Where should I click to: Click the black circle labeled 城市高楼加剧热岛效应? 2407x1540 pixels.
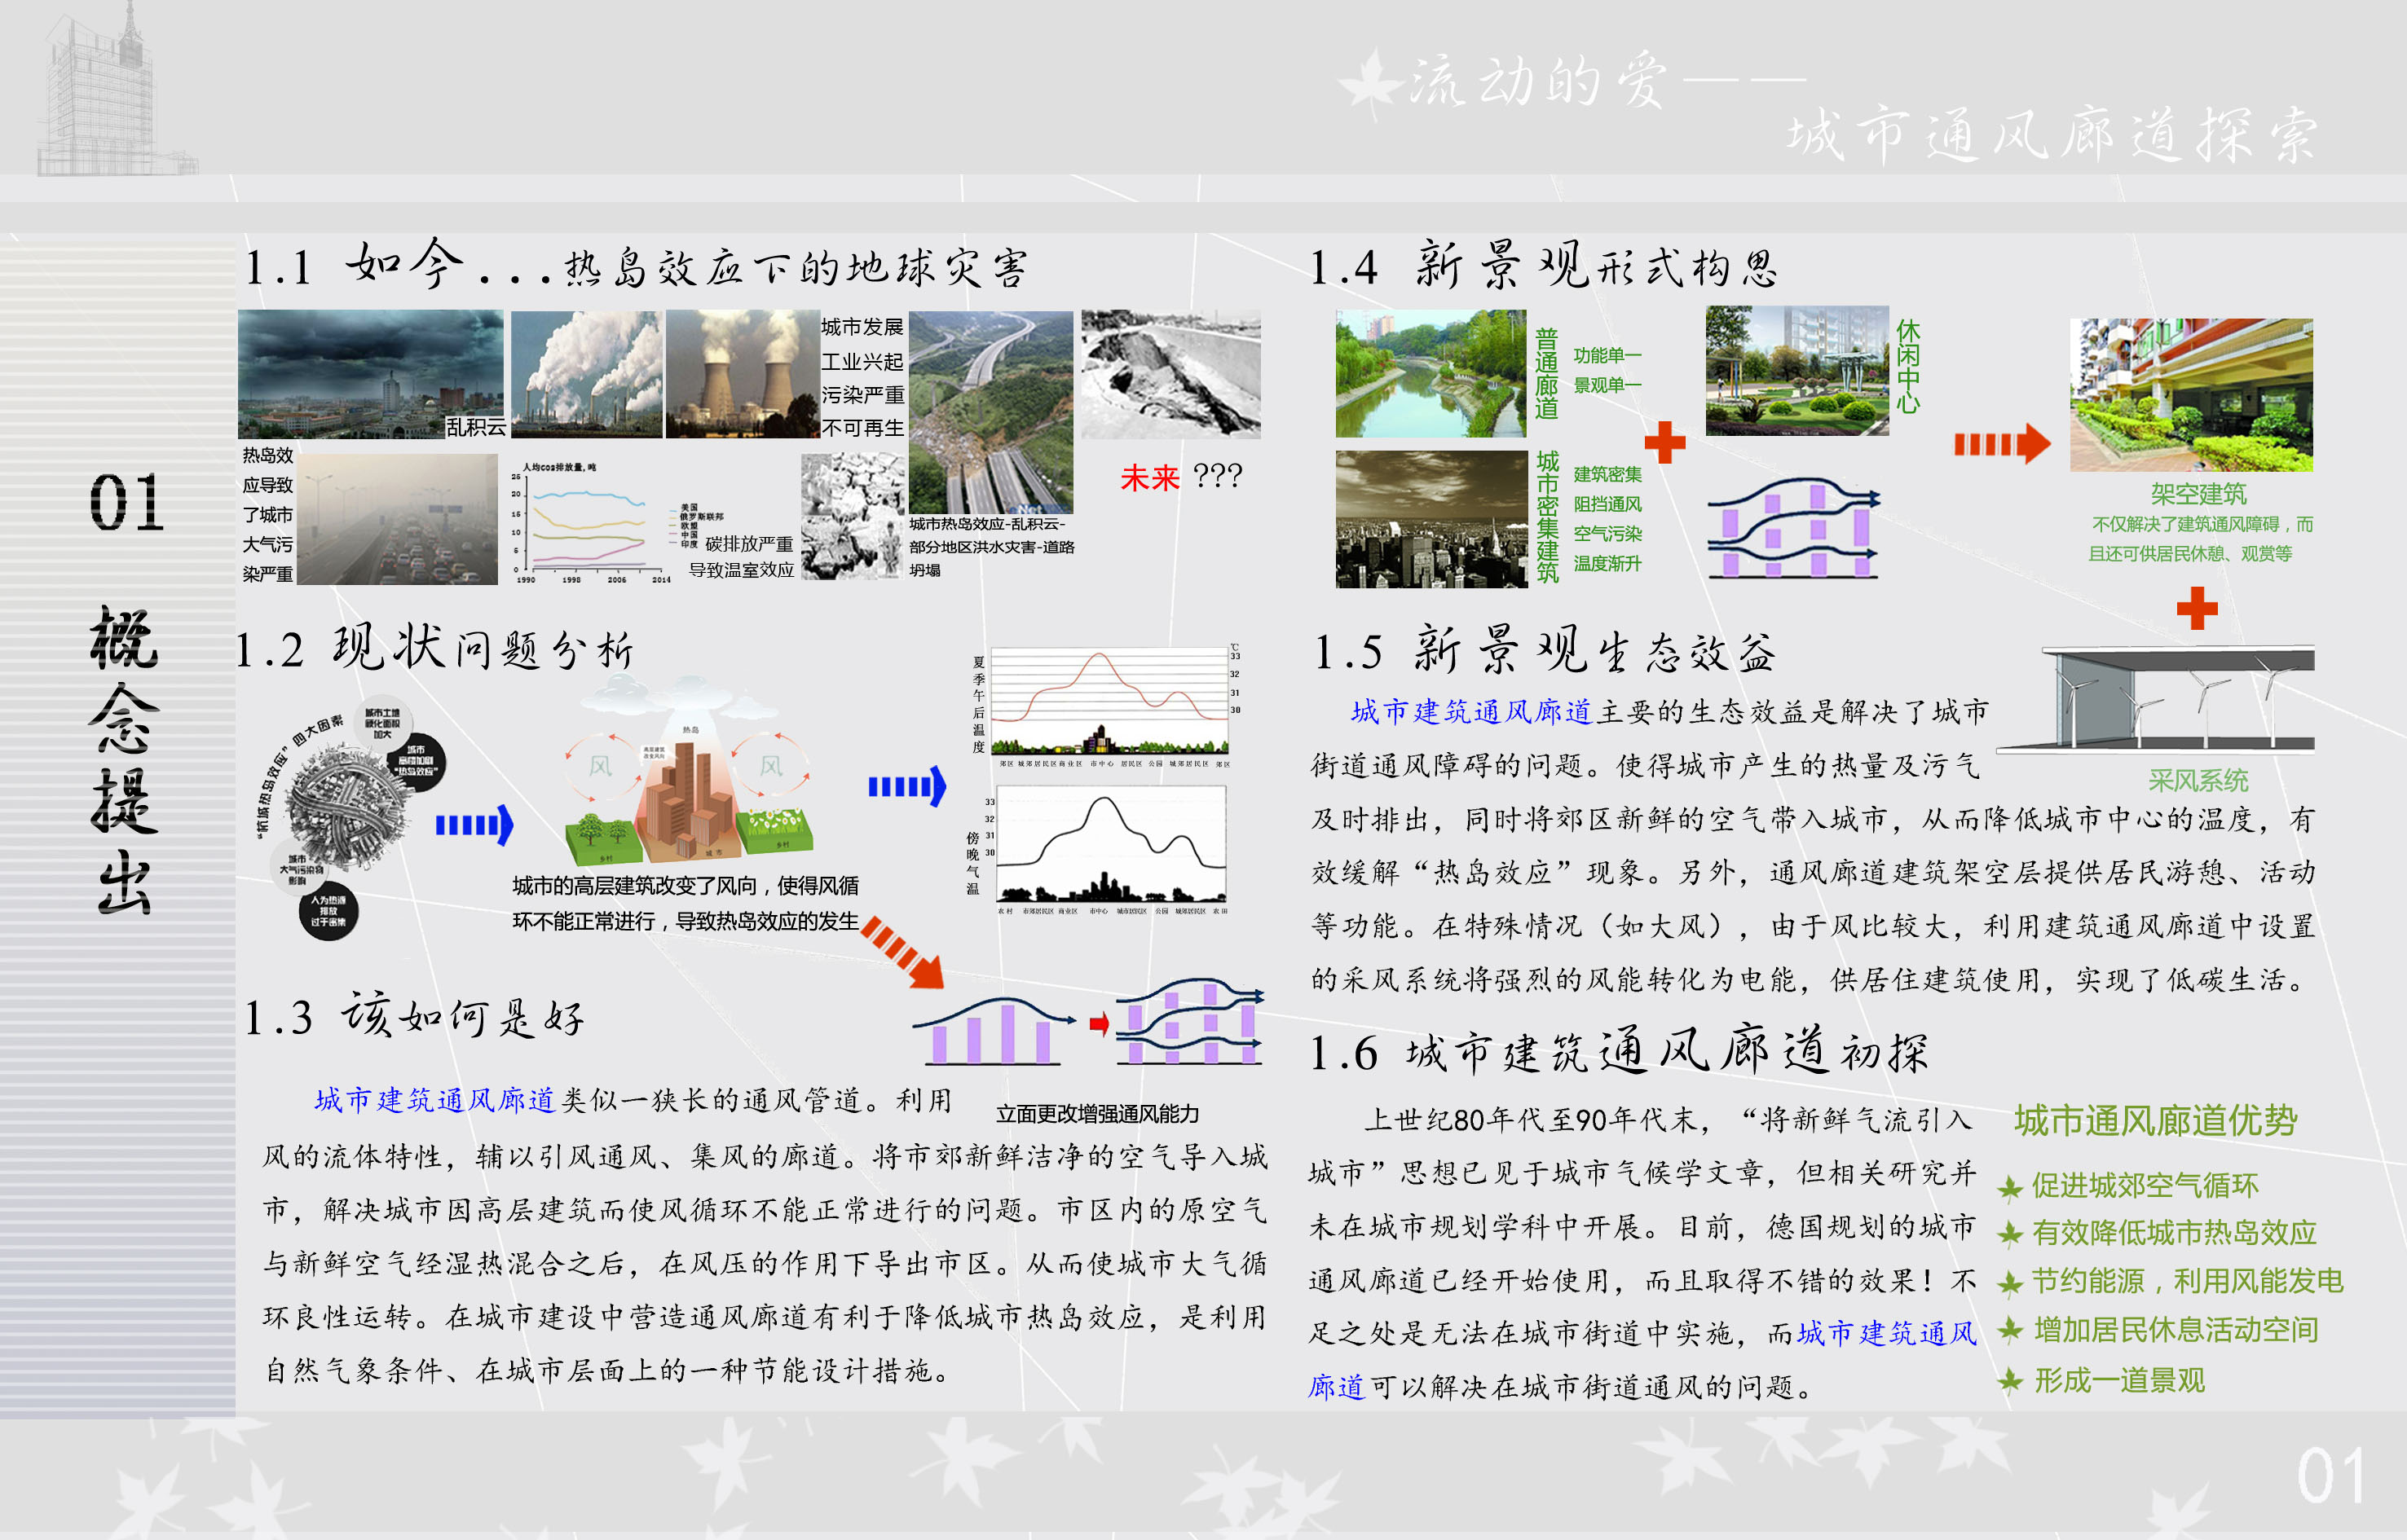(x=417, y=761)
